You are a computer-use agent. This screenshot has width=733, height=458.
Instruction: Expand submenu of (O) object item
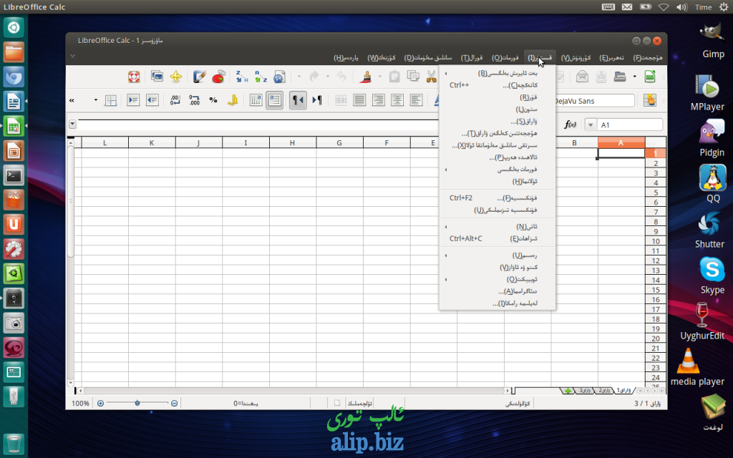point(446,280)
